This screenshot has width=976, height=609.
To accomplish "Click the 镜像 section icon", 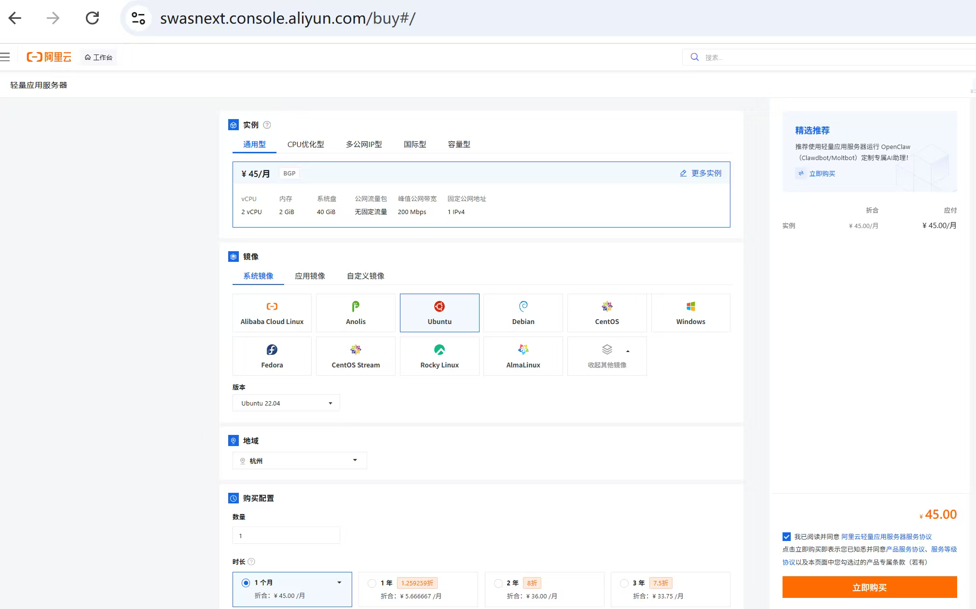I will click(234, 257).
